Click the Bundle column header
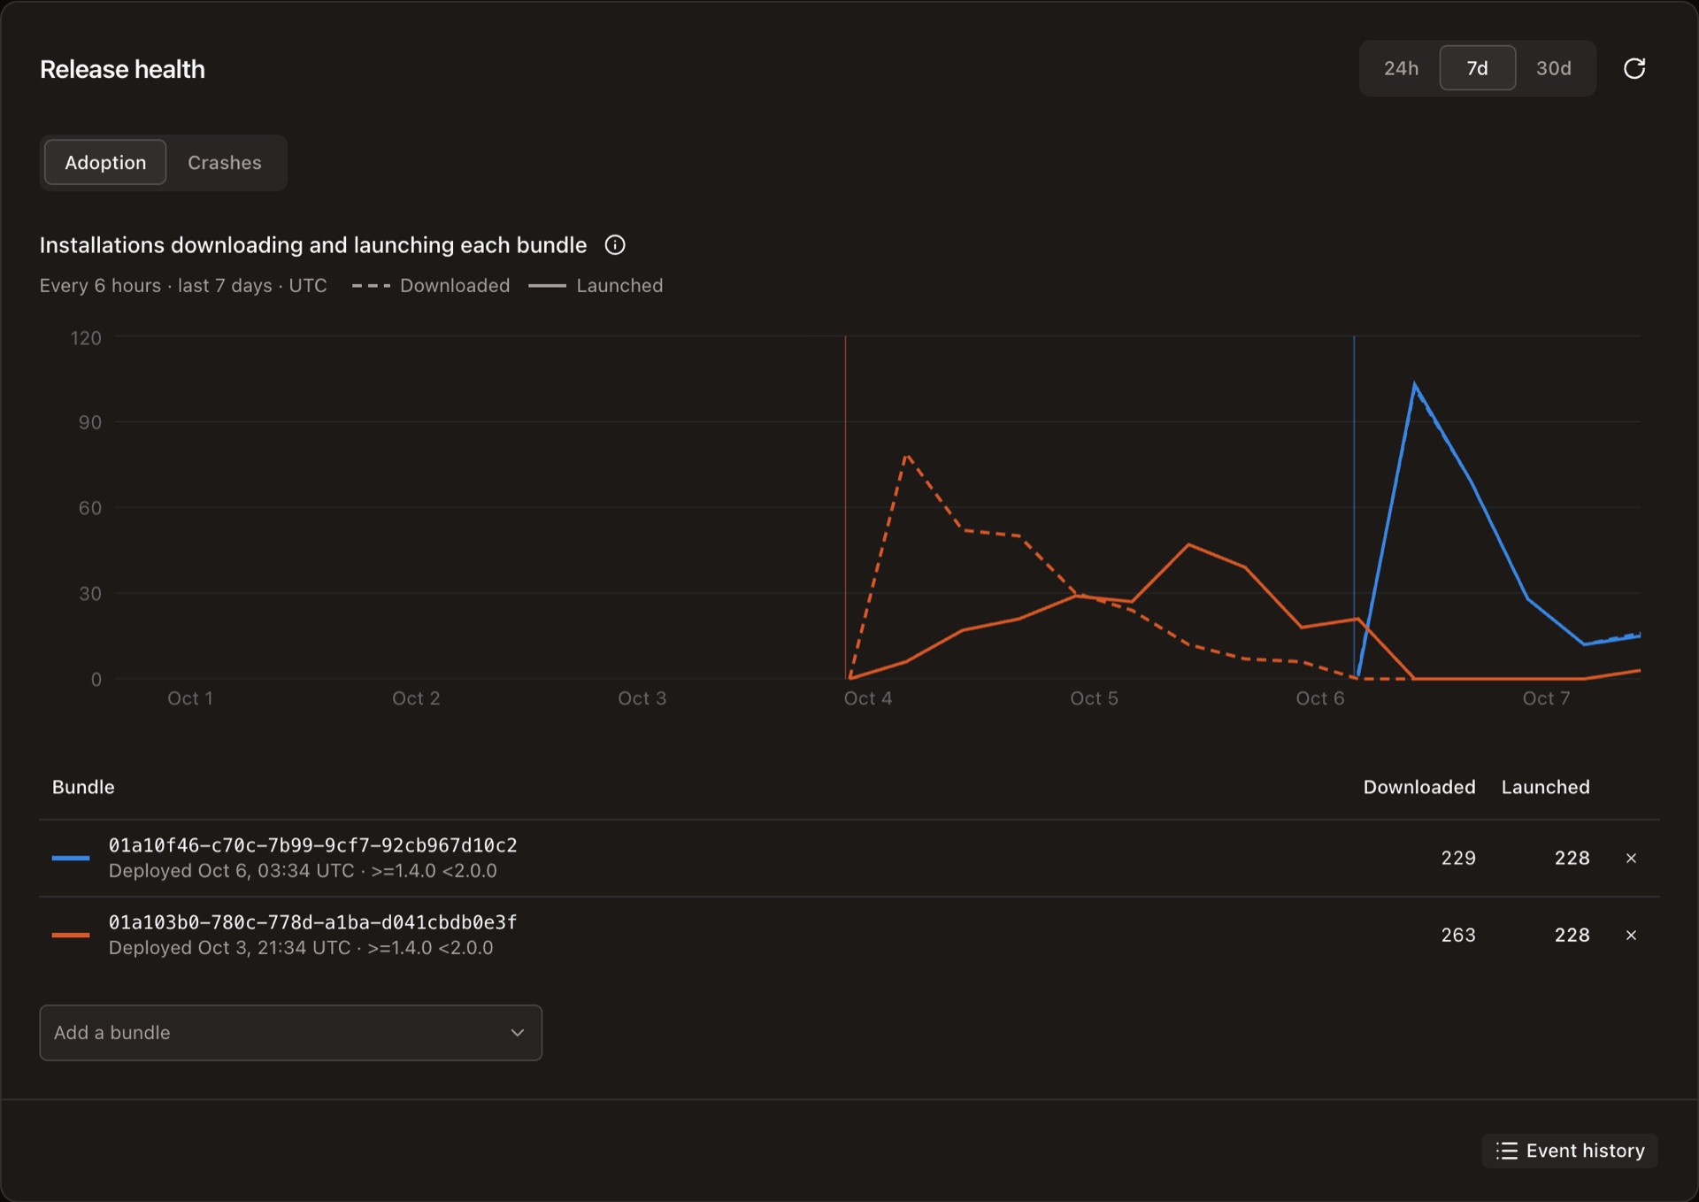 tap(83, 787)
